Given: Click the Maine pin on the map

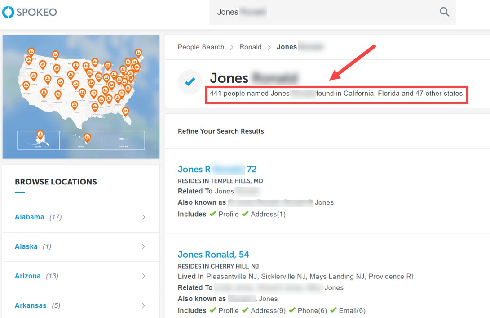Looking at the screenshot, I should coord(138,53).
